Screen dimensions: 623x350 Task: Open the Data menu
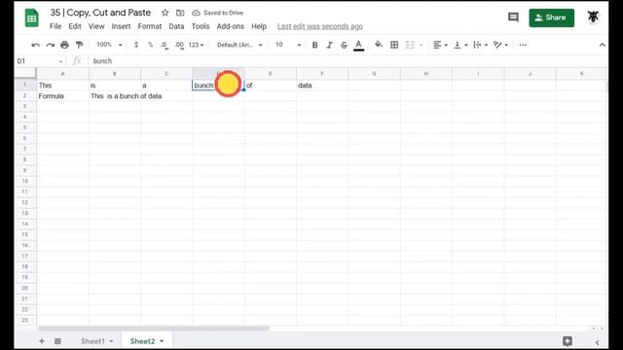point(176,26)
